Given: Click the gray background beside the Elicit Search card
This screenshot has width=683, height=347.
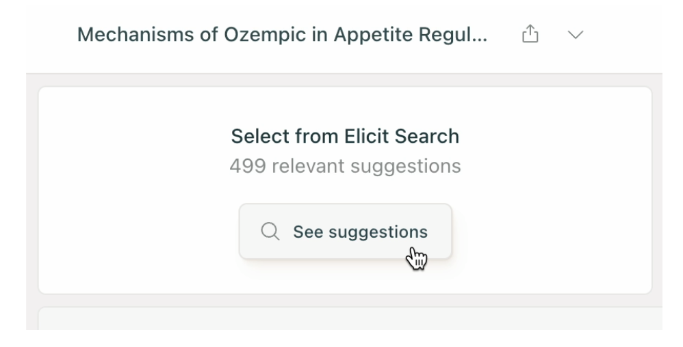Looking at the screenshot, I should 32,191.
